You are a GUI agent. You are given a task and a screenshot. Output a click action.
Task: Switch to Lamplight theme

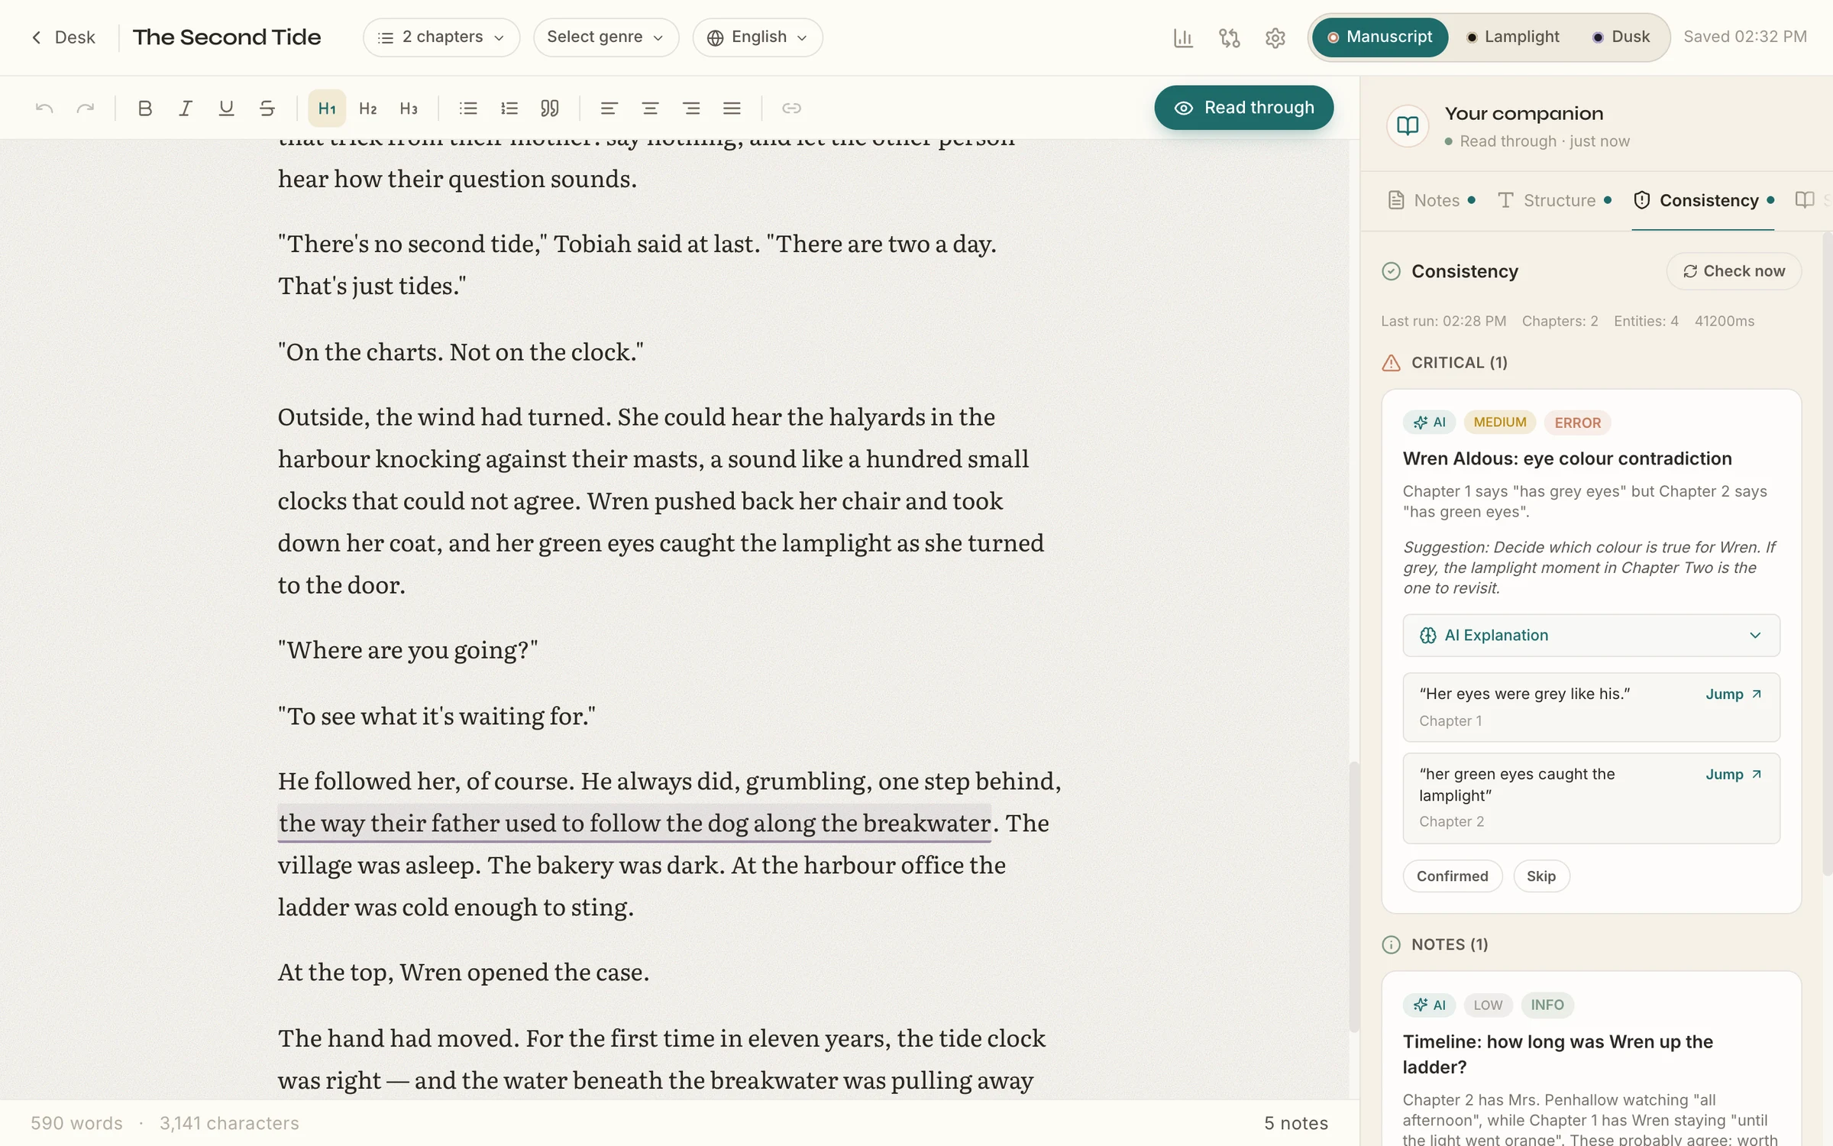(1513, 37)
